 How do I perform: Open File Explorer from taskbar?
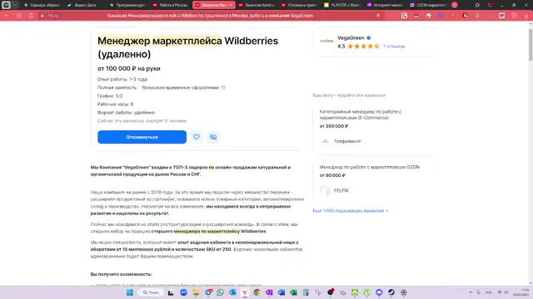197,292
